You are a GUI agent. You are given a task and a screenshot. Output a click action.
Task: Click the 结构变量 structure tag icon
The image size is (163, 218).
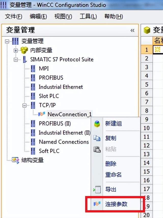click(16, 160)
